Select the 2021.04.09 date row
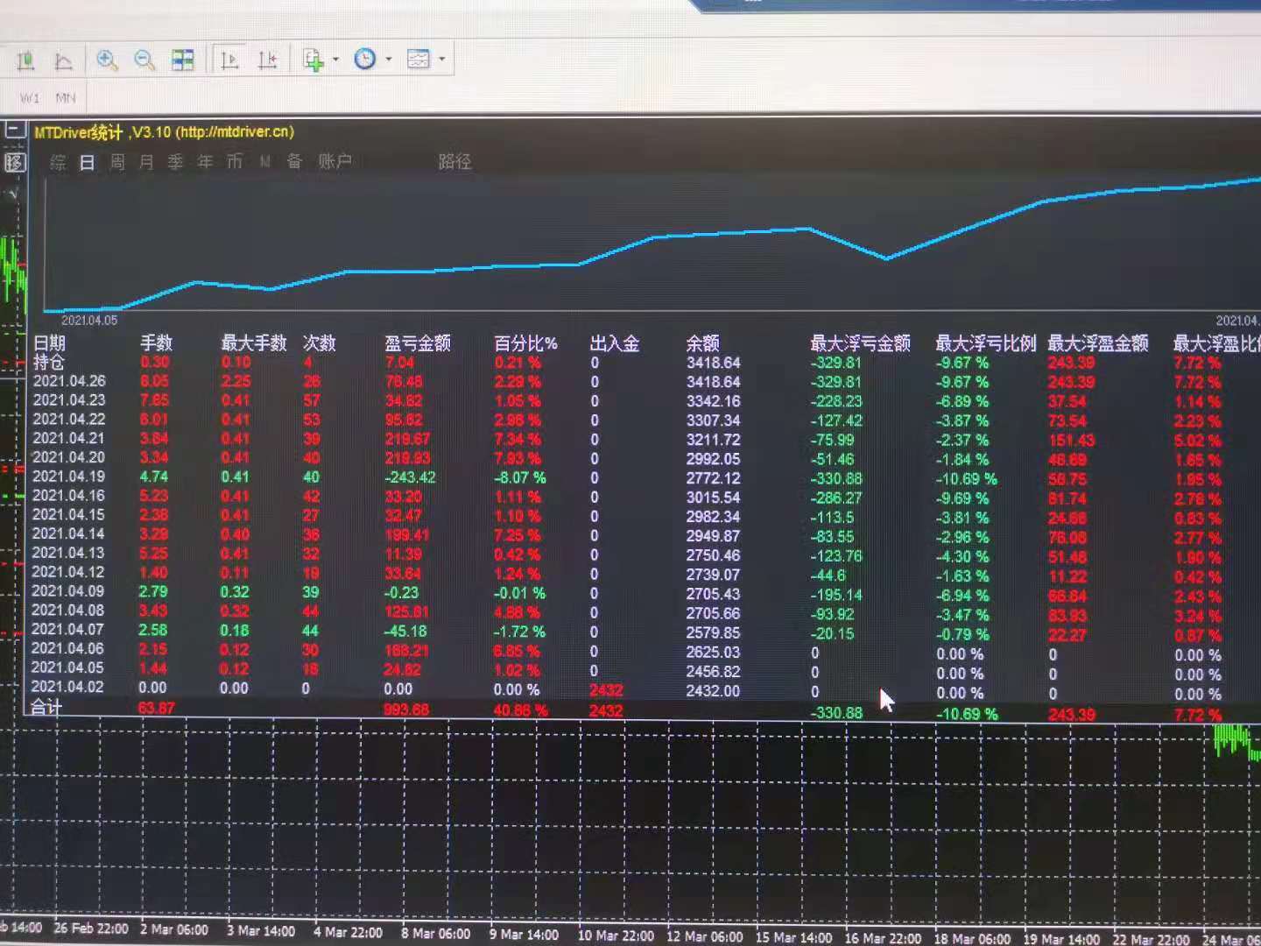The image size is (1261, 946). tap(68, 591)
